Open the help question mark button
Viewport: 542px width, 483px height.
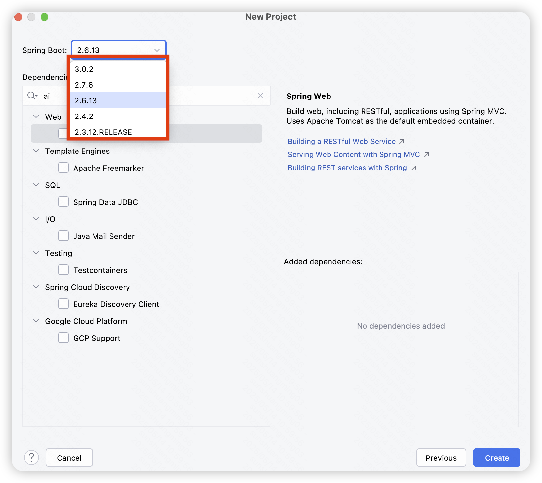(31, 457)
